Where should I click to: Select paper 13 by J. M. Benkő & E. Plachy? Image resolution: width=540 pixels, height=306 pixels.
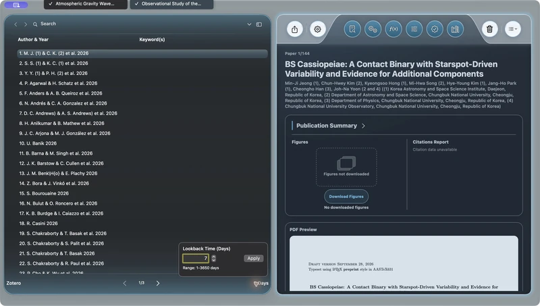click(142, 174)
